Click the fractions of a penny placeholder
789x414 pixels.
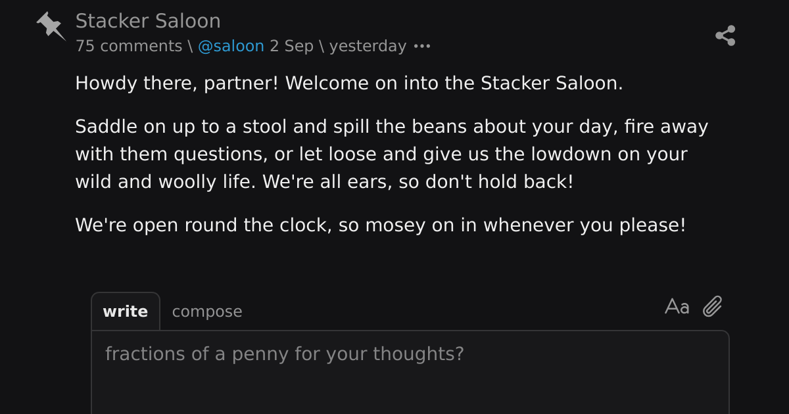[285, 354]
